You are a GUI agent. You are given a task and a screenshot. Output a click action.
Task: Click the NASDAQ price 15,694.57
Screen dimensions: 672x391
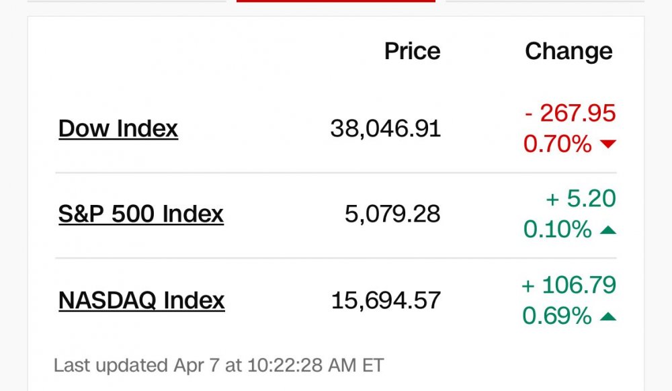pyautogui.click(x=386, y=300)
